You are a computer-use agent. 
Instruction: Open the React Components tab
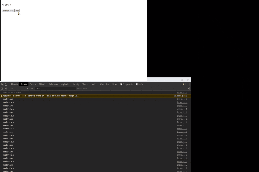tap(126, 84)
